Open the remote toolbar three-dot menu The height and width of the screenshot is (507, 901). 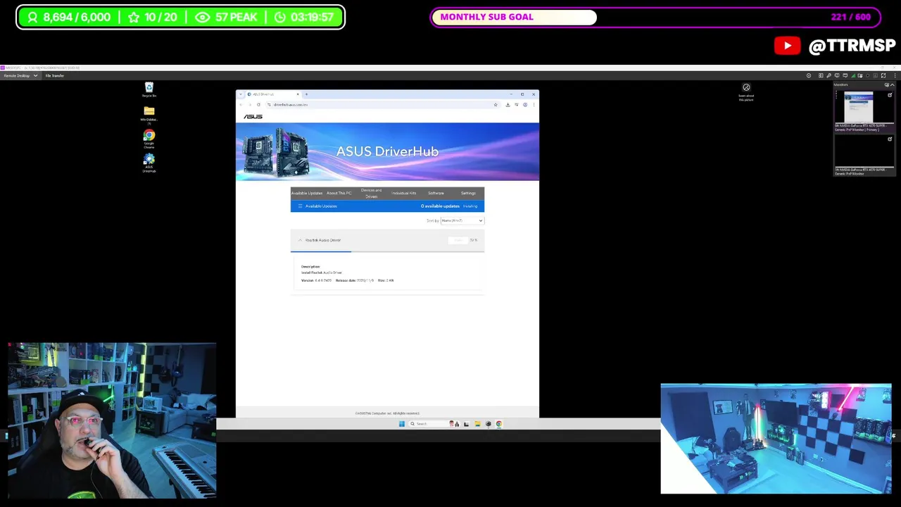[895, 75]
